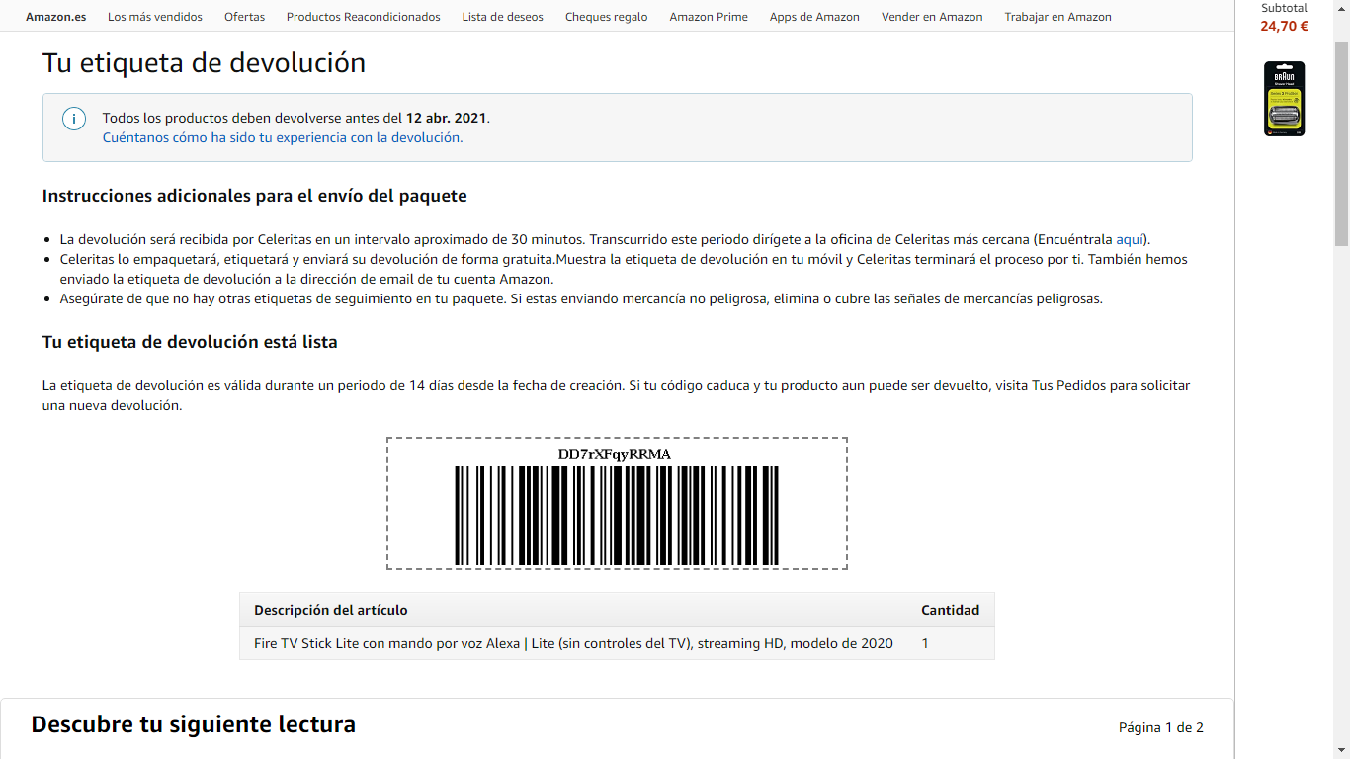Image resolution: width=1350 pixels, height=759 pixels.
Task: Open Cheques regalo
Action: [607, 17]
